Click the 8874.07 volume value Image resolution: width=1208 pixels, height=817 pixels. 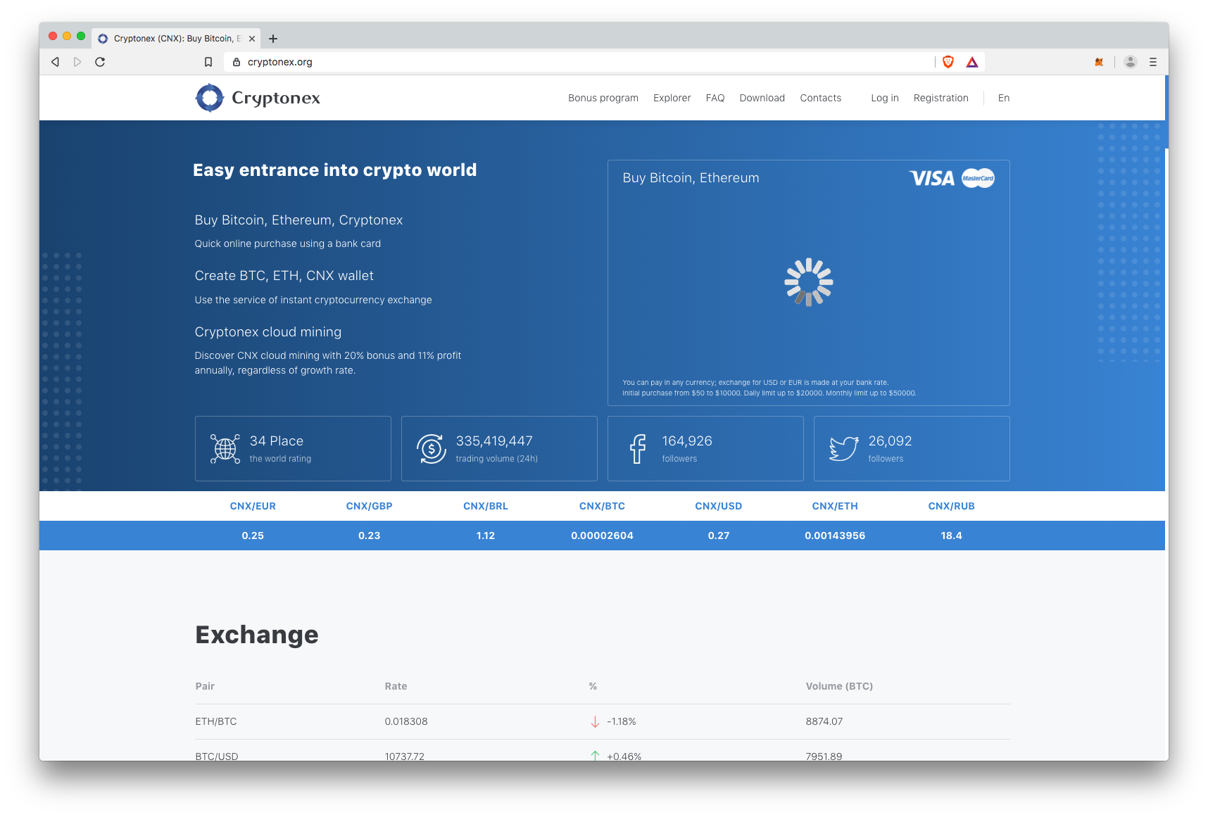tap(824, 721)
